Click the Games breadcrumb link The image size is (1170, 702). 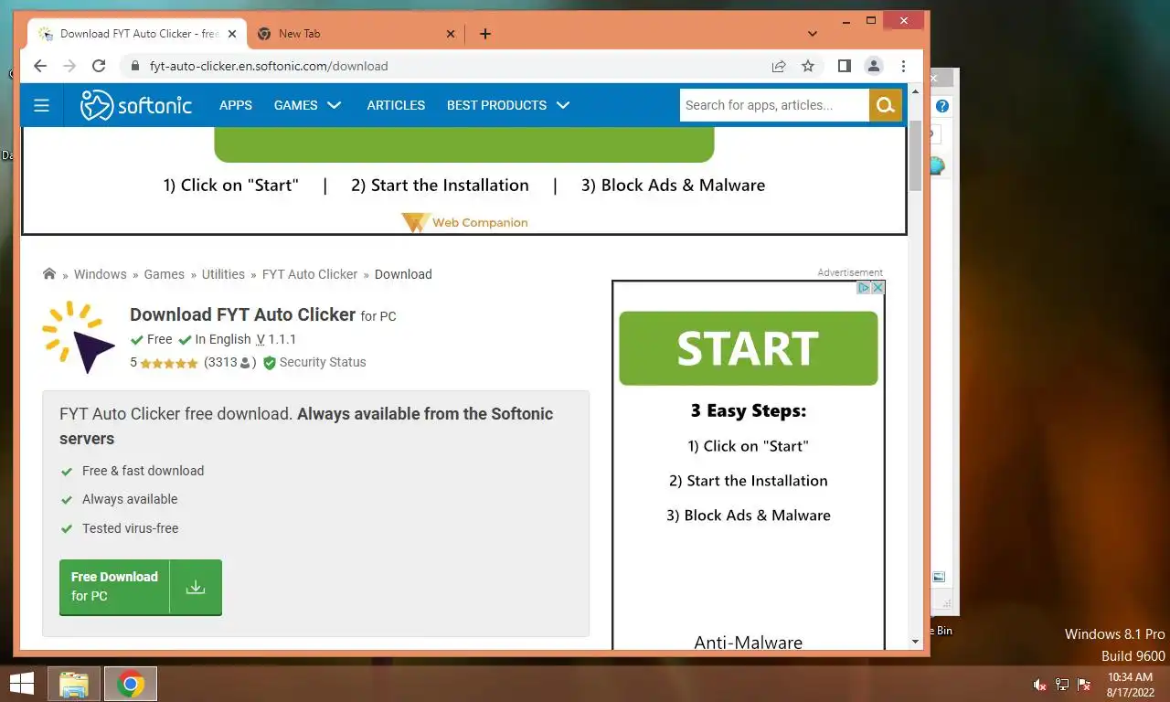pyautogui.click(x=165, y=274)
